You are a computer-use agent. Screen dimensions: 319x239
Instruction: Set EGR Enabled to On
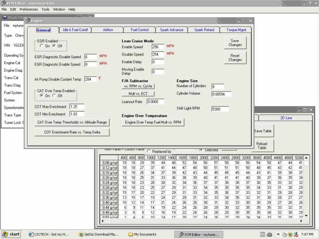point(42,46)
